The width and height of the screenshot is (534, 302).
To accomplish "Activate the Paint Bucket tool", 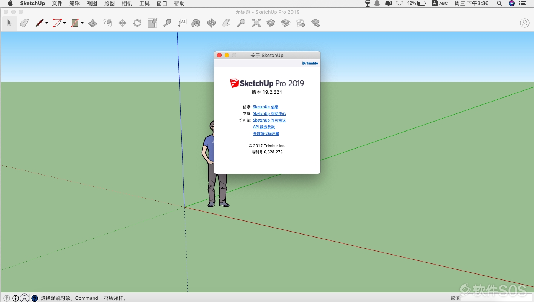I will point(196,23).
